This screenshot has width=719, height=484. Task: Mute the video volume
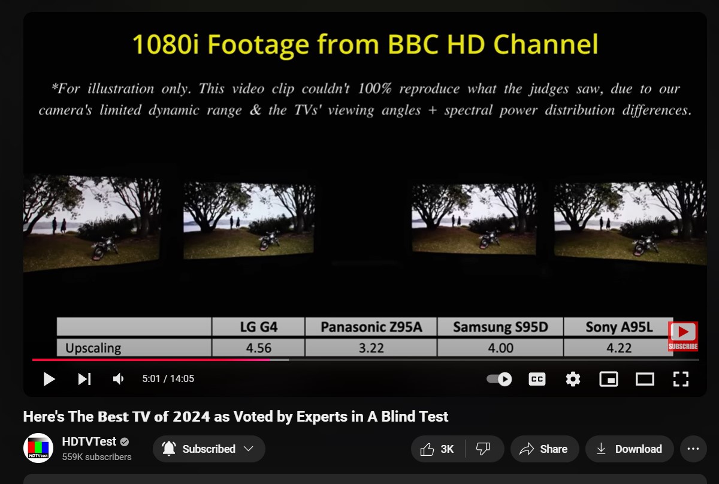click(x=119, y=379)
